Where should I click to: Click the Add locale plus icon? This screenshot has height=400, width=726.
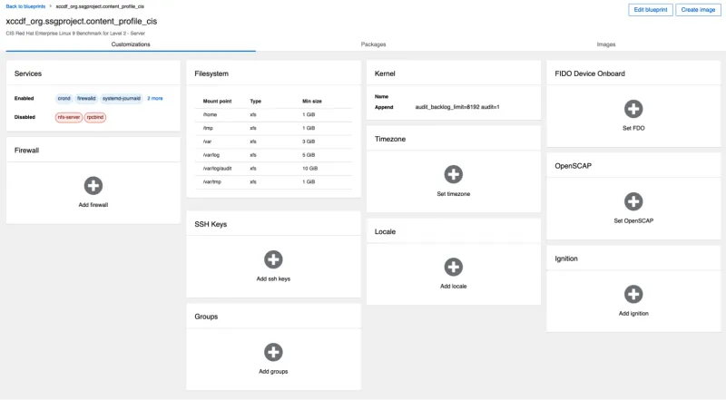[453, 267]
